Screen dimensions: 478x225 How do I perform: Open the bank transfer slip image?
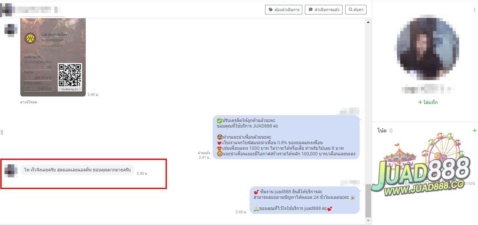tap(53, 57)
